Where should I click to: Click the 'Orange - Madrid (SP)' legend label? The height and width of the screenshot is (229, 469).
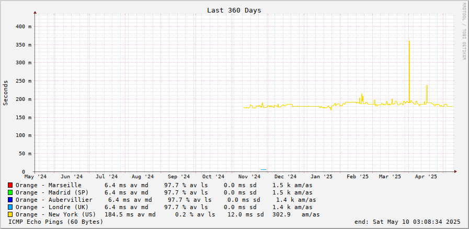tap(52, 192)
